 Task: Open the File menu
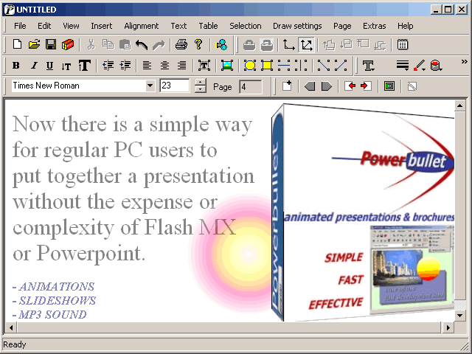tap(20, 26)
